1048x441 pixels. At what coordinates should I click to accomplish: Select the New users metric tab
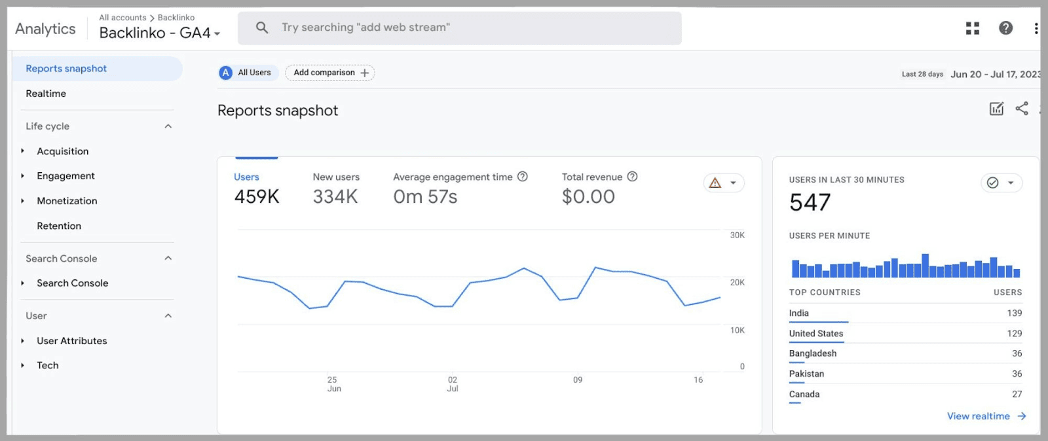pyautogui.click(x=335, y=177)
